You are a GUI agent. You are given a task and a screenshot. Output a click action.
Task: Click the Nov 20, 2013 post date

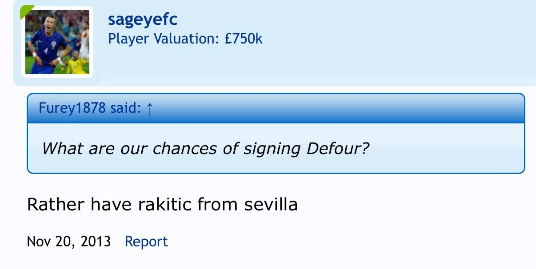(x=69, y=241)
